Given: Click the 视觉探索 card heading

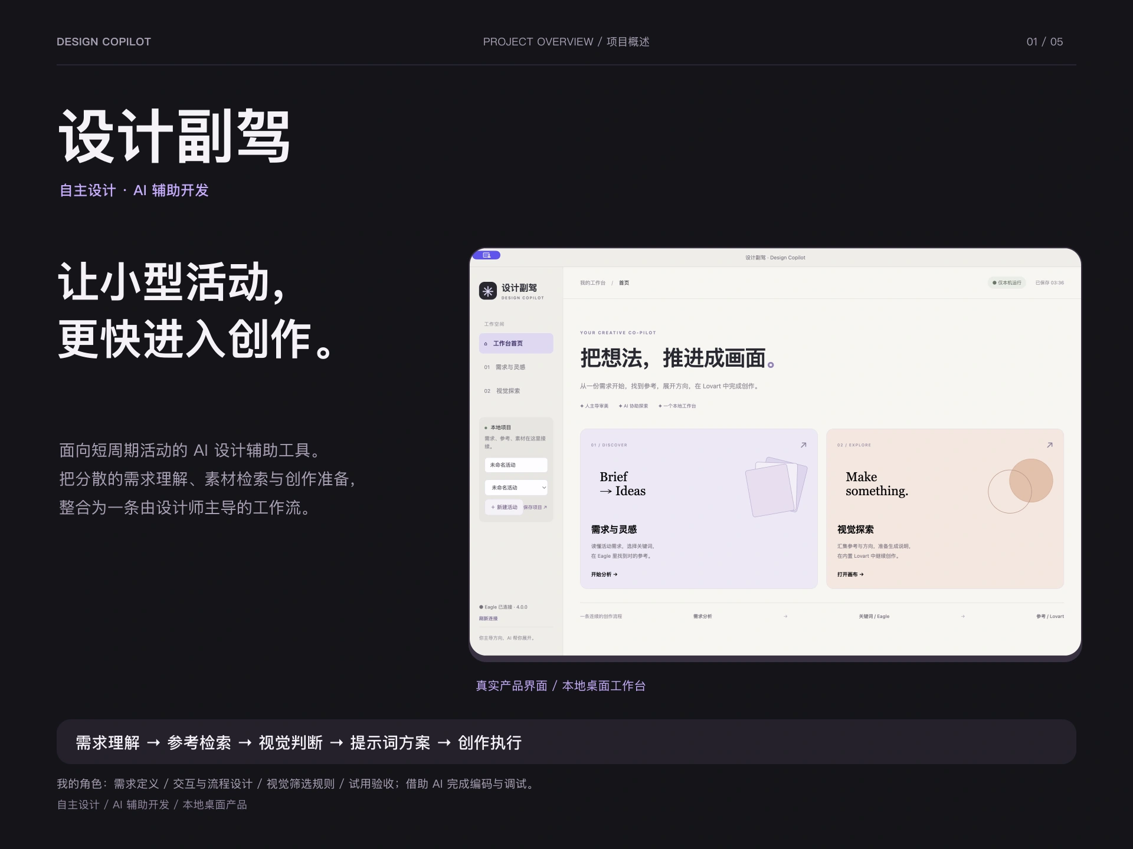Looking at the screenshot, I should point(855,529).
